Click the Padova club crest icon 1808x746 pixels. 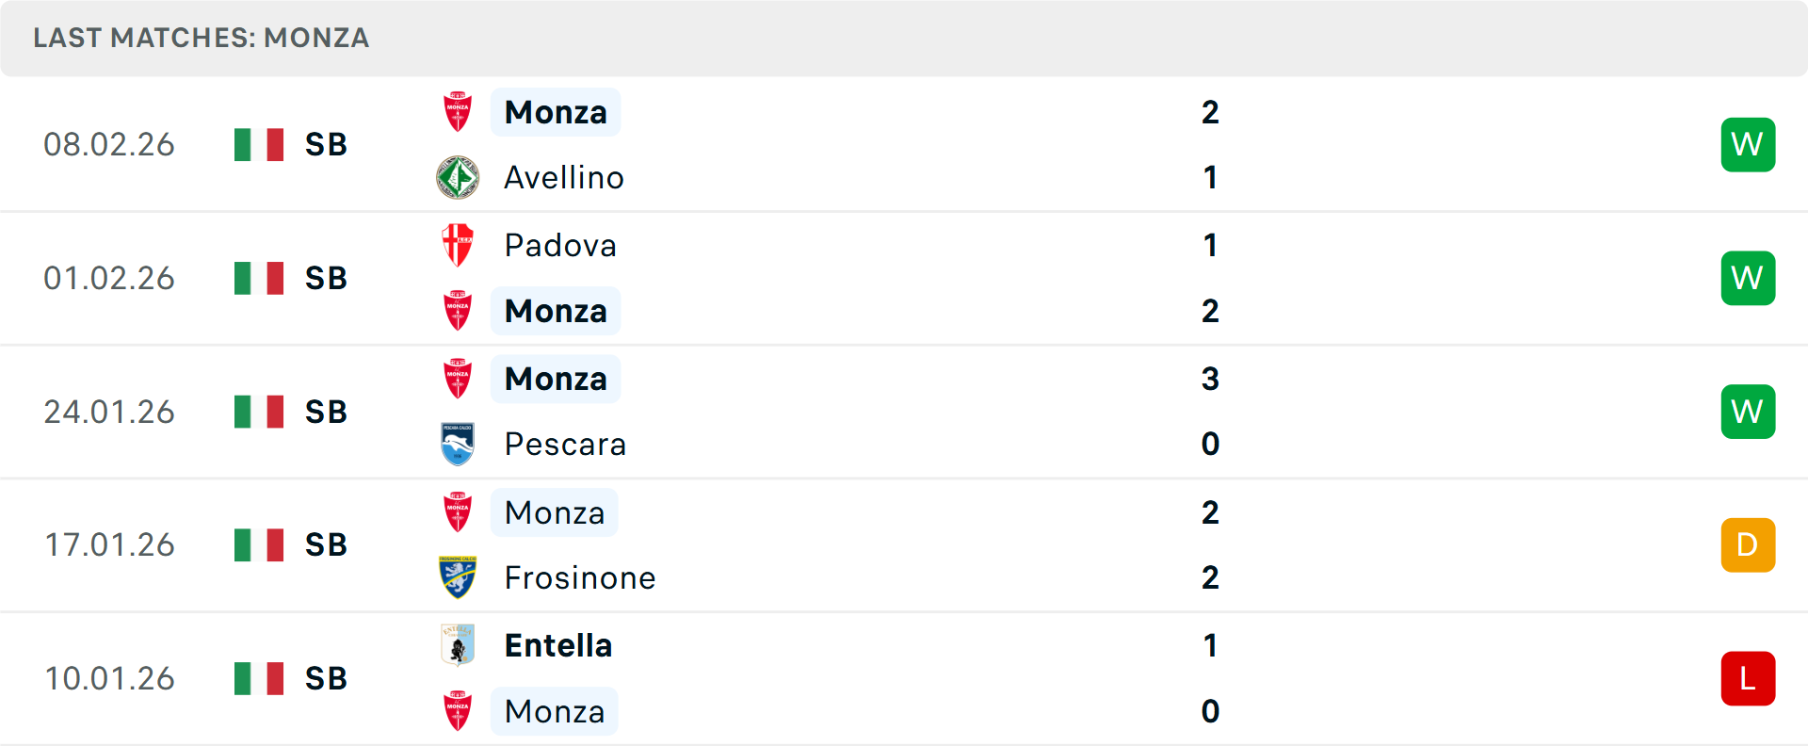pyautogui.click(x=458, y=245)
